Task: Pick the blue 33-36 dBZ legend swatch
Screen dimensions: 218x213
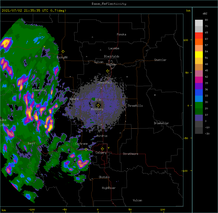Action: pyautogui.click(x=199, y=92)
